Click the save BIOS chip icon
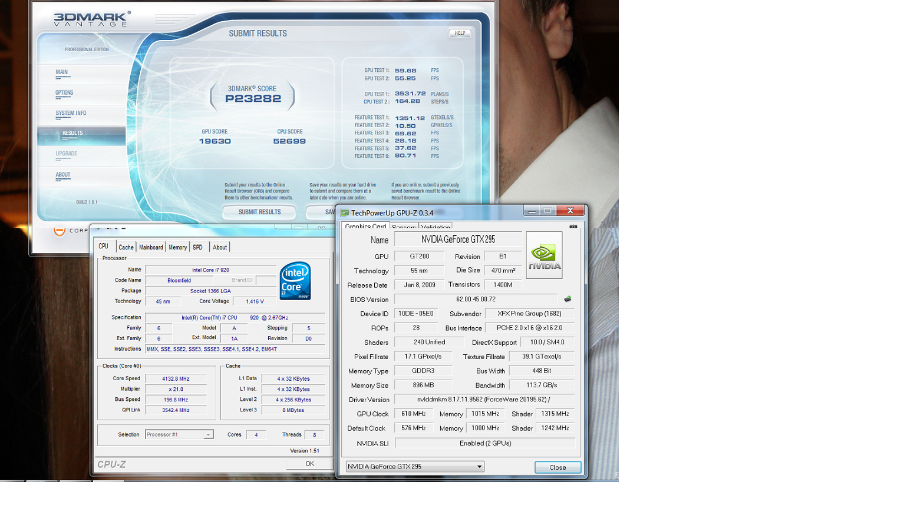This screenshot has height=515, width=917. (x=568, y=299)
